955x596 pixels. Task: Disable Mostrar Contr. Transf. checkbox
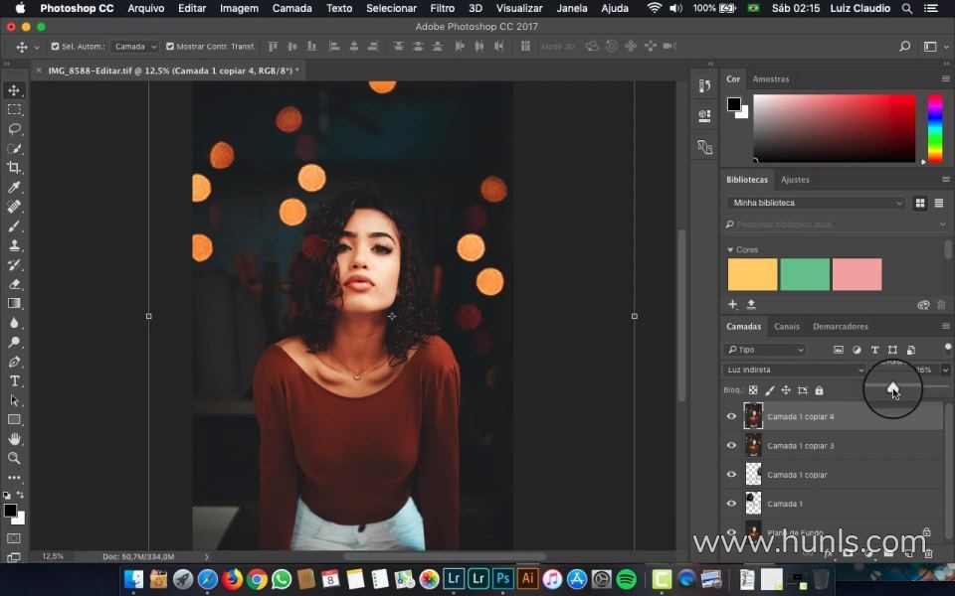click(170, 47)
